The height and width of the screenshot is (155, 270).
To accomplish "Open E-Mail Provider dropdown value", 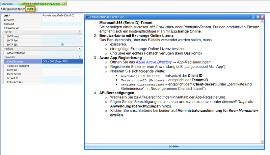I will pyautogui.click(x=62, y=61).
